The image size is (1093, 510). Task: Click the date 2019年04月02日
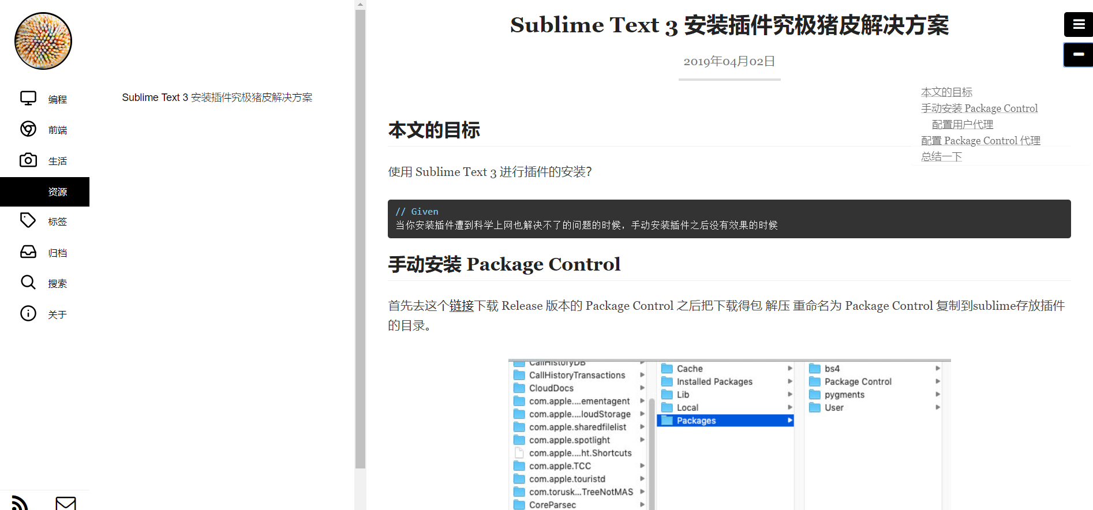(x=729, y=61)
